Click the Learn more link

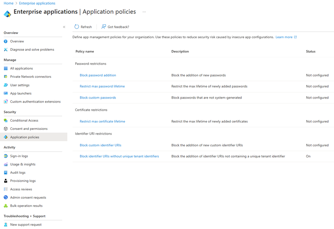click(x=284, y=37)
